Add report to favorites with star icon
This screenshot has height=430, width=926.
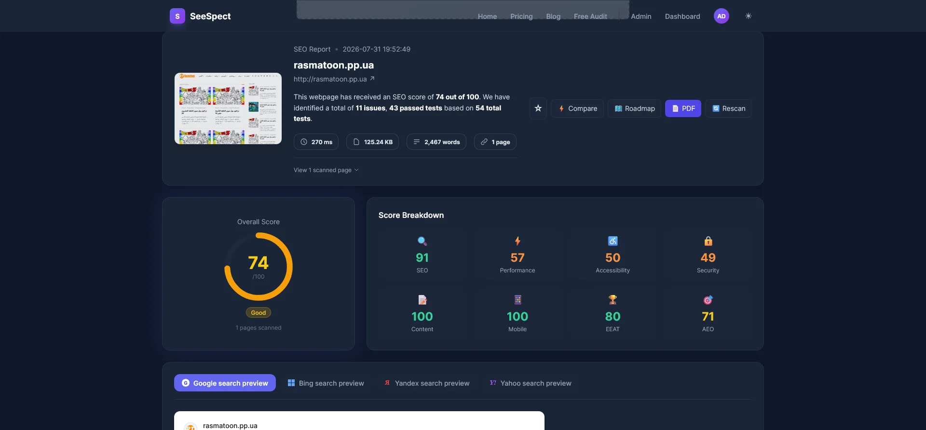tap(538, 108)
